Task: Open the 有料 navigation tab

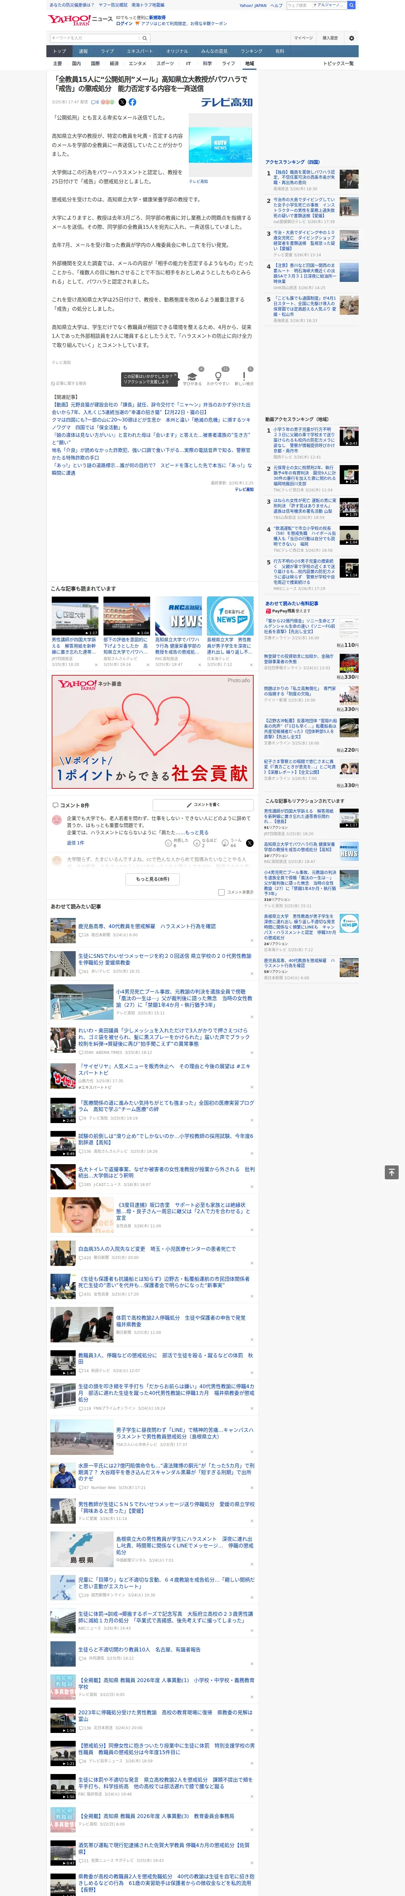Action: click(280, 52)
